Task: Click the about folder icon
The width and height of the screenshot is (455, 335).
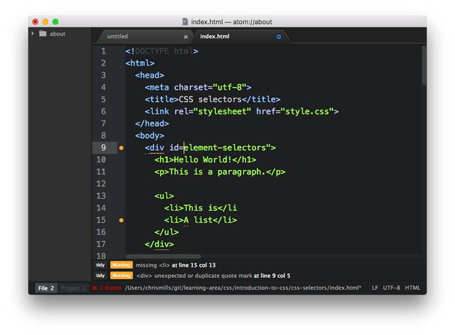Action: (x=43, y=34)
